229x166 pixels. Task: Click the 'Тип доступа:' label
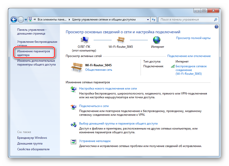152,61
